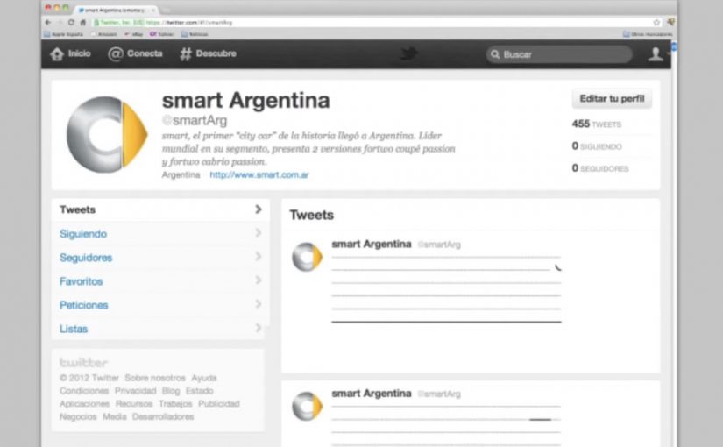Image resolution: width=723 pixels, height=447 pixels.
Task: Open Estado footer link
Action: tap(199, 391)
